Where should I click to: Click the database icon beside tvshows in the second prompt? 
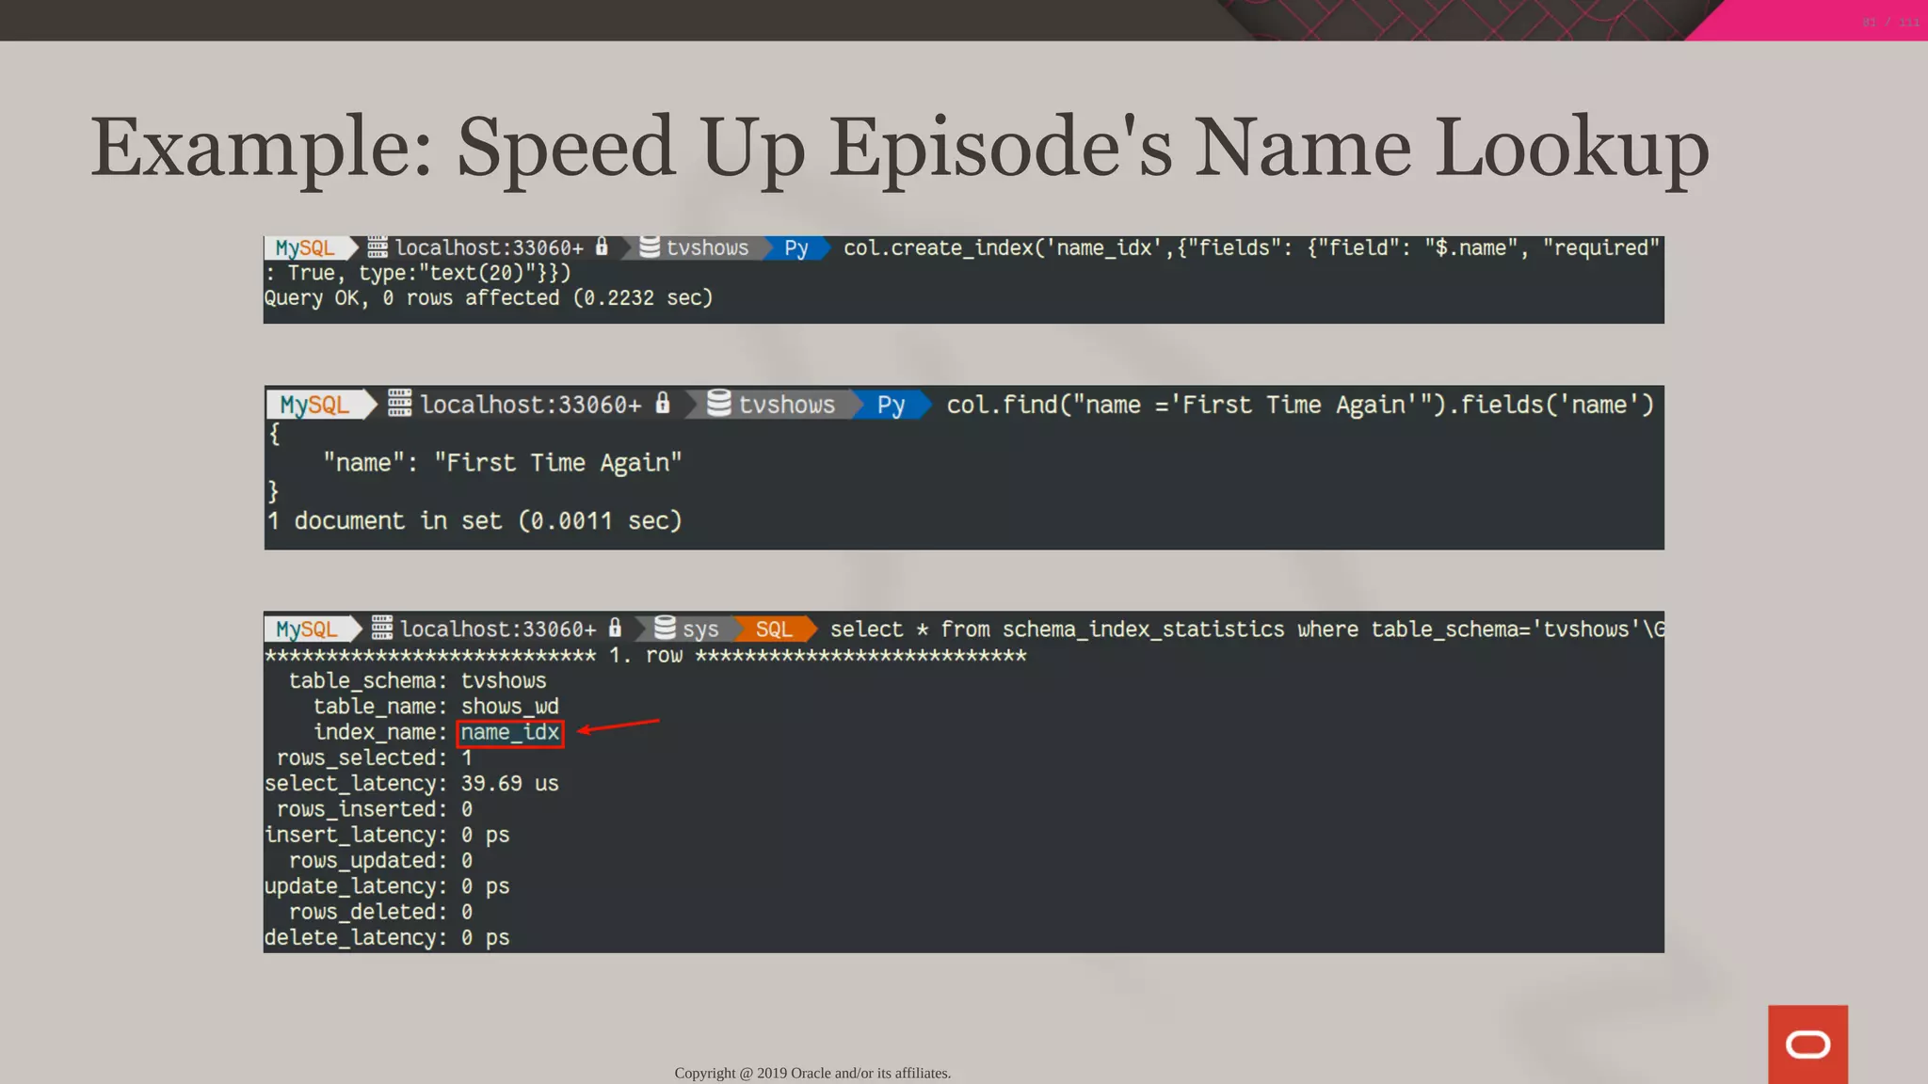pos(719,404)
